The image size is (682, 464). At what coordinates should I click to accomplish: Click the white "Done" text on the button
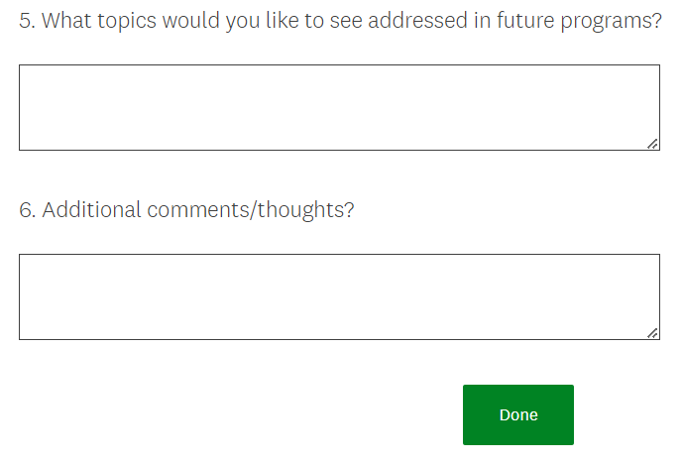pyautogui.click(x=517, y=414)
